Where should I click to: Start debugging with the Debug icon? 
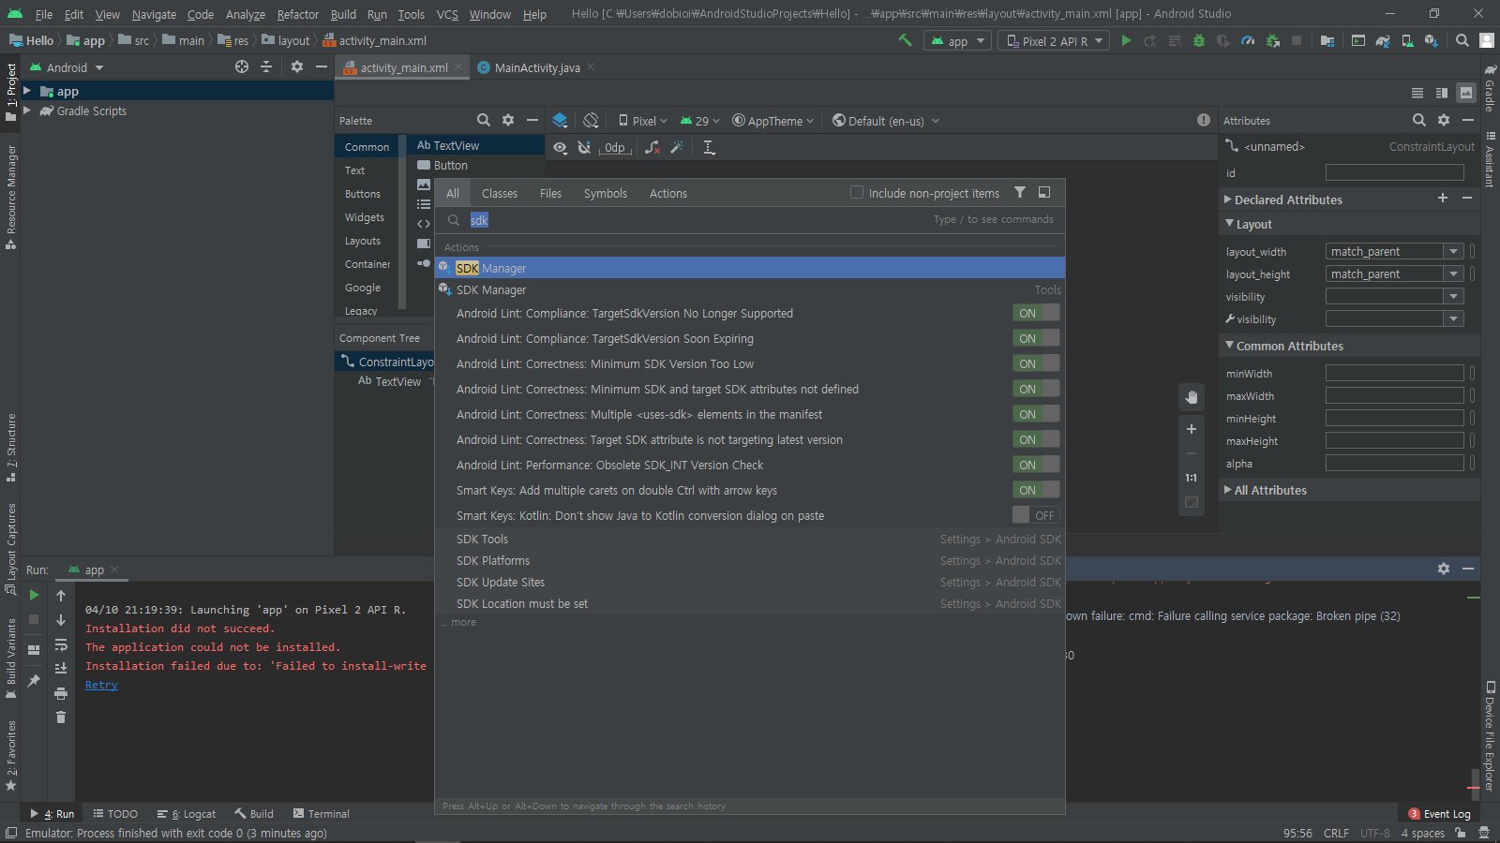1198,40
